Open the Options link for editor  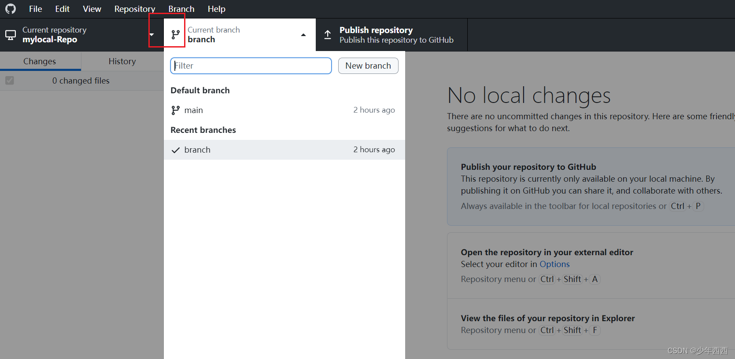coord(554,264)
